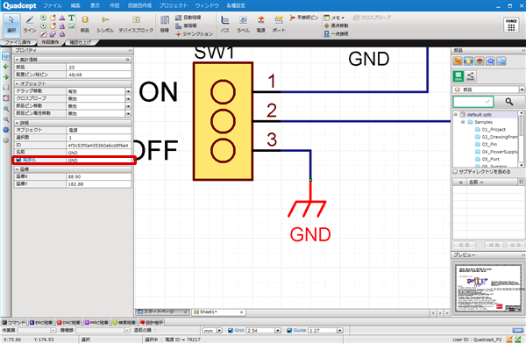This screenshot has width=526, height=344.
Task: Open the ERC結果 results panel
Action: pos(41,323)
